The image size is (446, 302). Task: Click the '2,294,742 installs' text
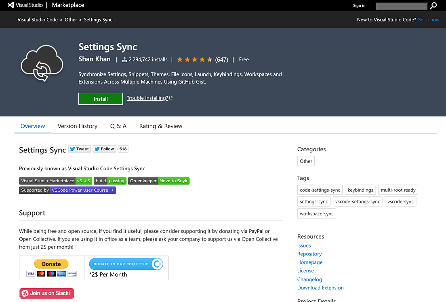tap(148, 59)
